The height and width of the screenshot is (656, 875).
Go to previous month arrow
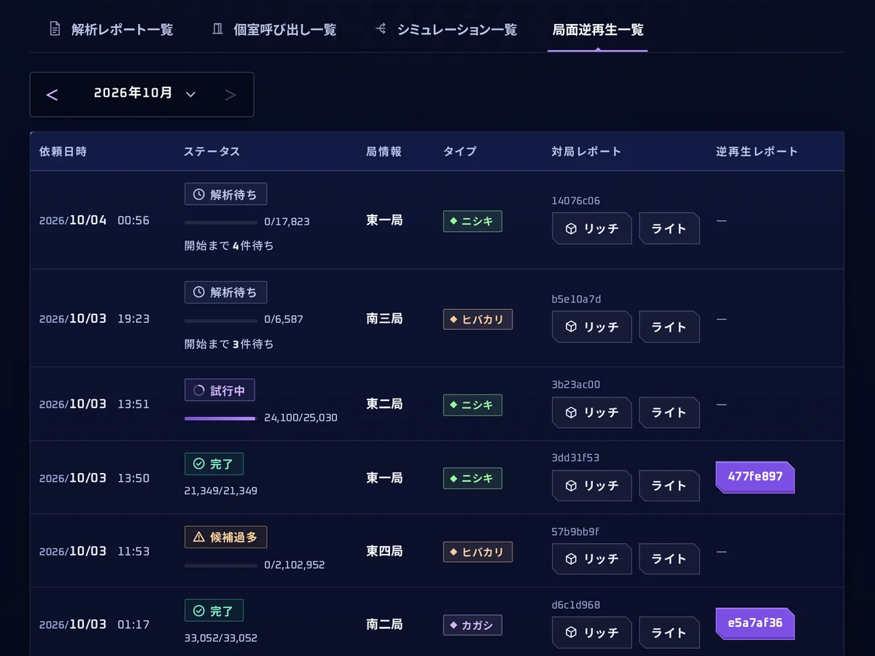tap(52, 94)
